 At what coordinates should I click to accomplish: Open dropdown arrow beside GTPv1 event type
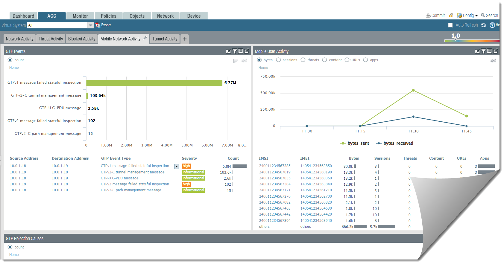click(177, 167)
